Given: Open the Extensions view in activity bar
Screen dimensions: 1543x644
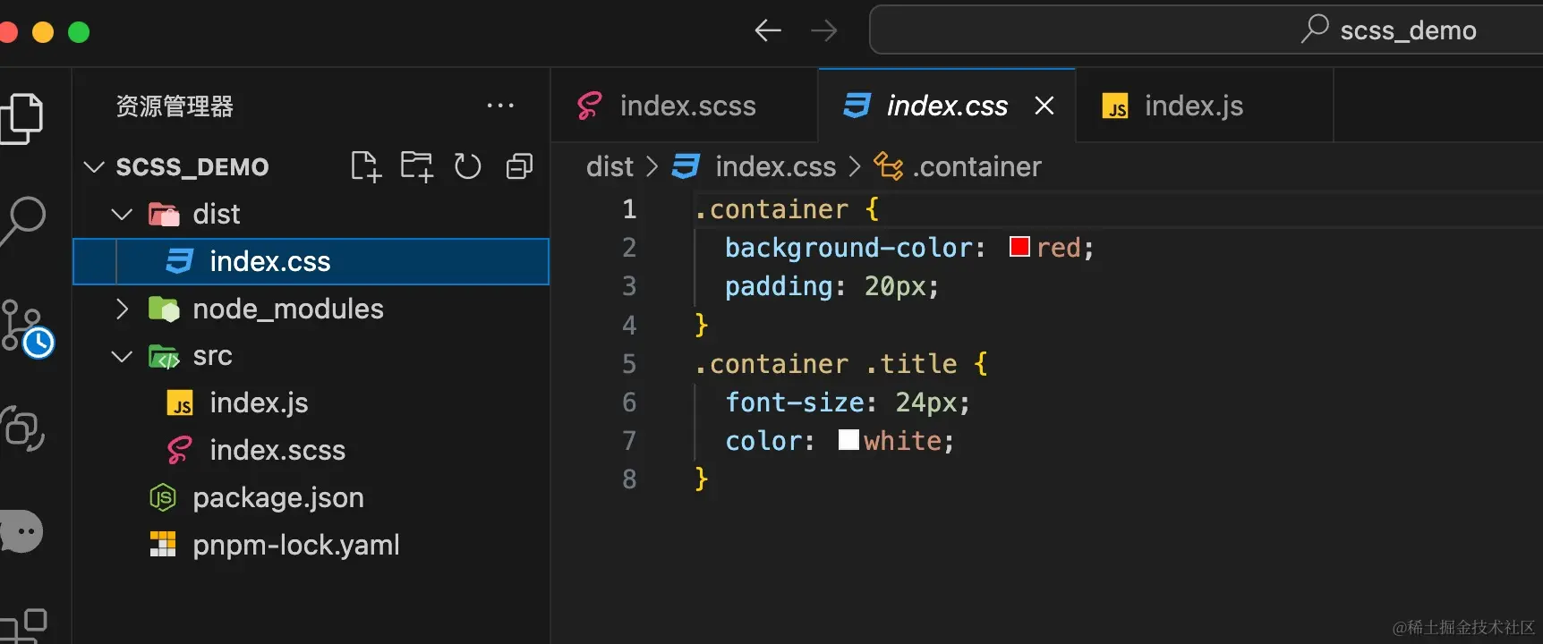Looking at the screenshot, I should coord(23,626).
